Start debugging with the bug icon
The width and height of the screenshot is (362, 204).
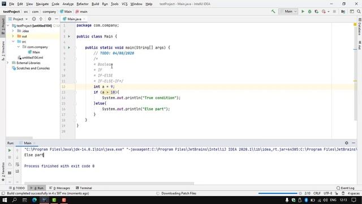point(309,11)
